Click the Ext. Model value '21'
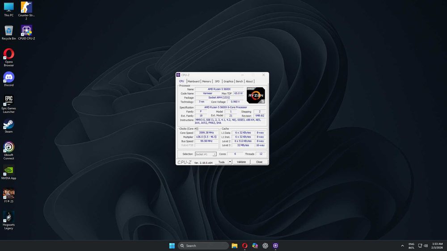The height and width of the screenshot is (251, 447). 231,116
